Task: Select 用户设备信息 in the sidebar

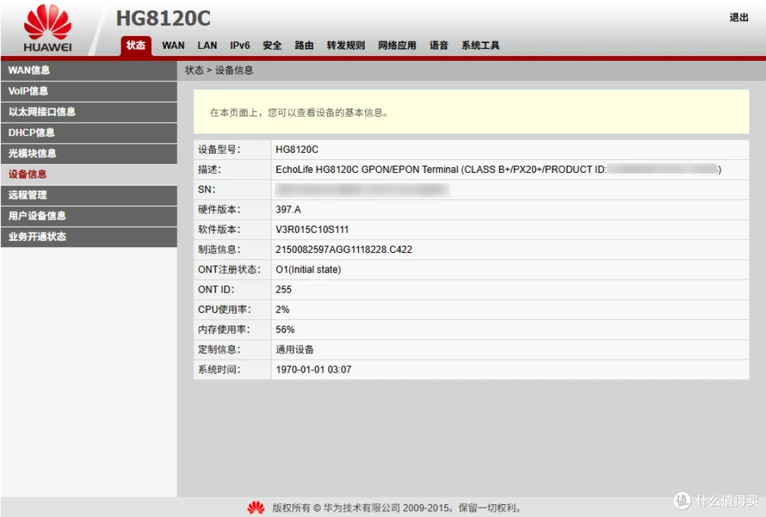Action: 89,216
